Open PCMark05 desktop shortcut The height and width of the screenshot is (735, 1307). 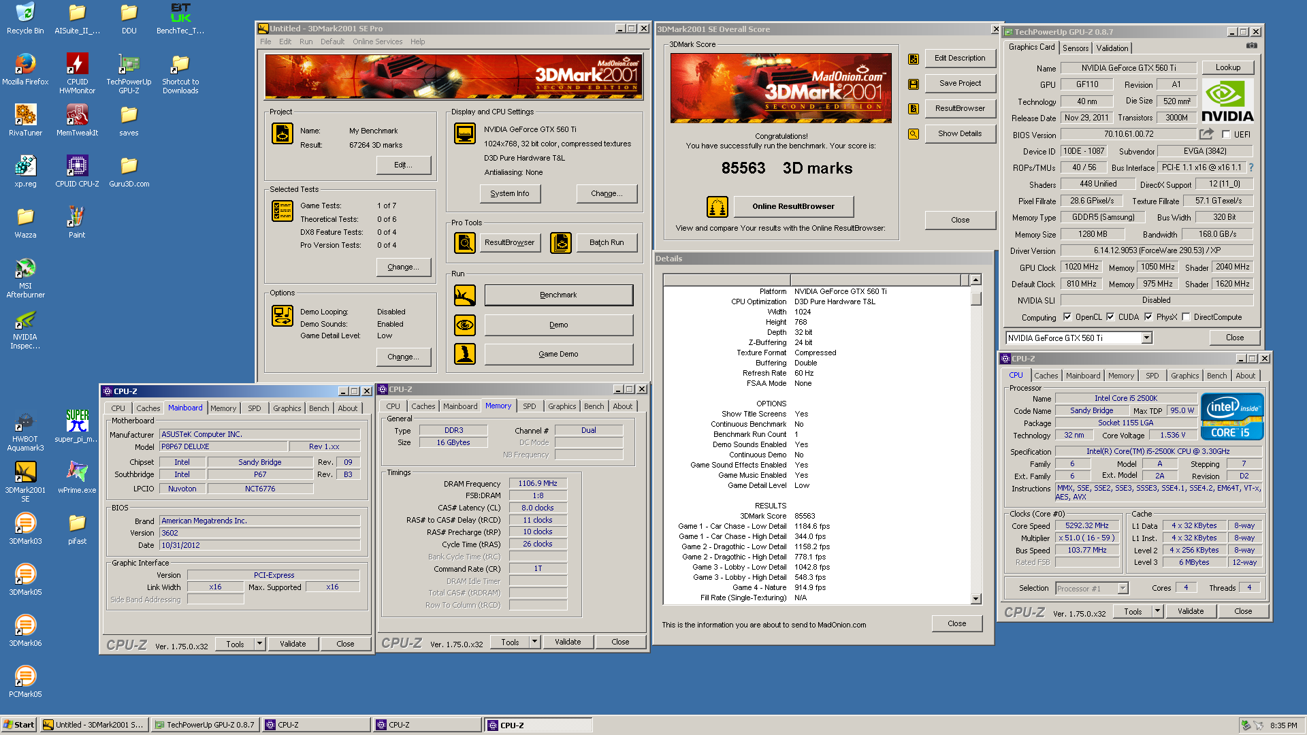[25, 682]
